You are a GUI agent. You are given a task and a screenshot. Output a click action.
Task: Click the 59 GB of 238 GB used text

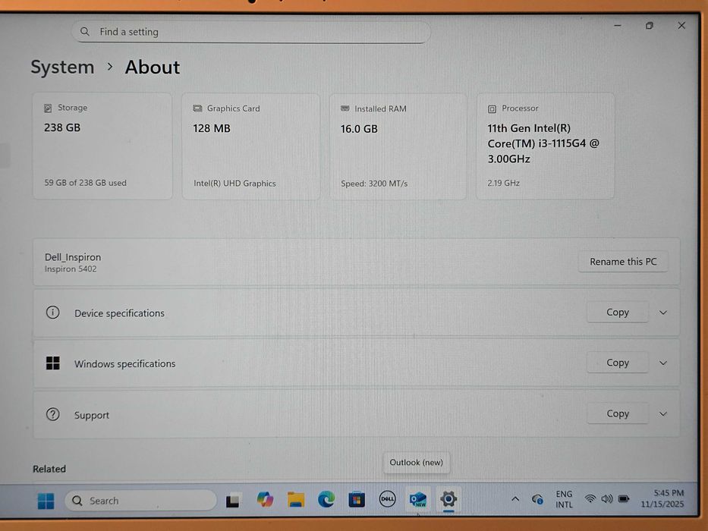85,183
